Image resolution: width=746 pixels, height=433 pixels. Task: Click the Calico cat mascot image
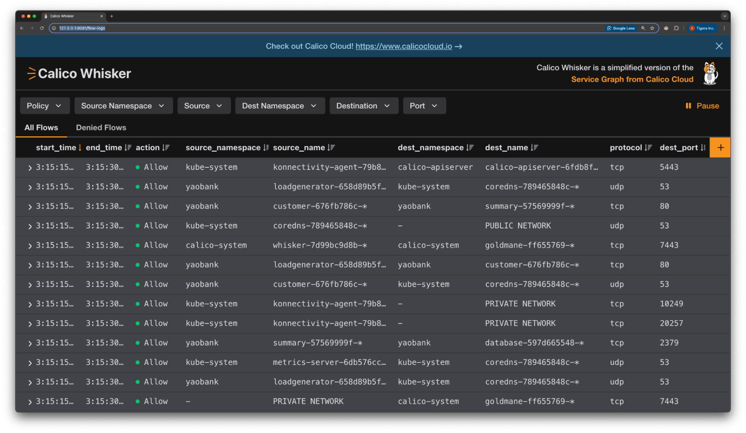710,73
